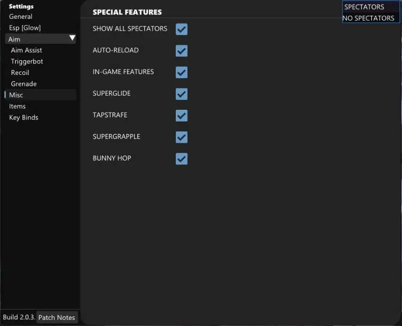The width and height of the screenshot is (402, 326).
Task: Open the General settings page
Action: tap(21, 16)
